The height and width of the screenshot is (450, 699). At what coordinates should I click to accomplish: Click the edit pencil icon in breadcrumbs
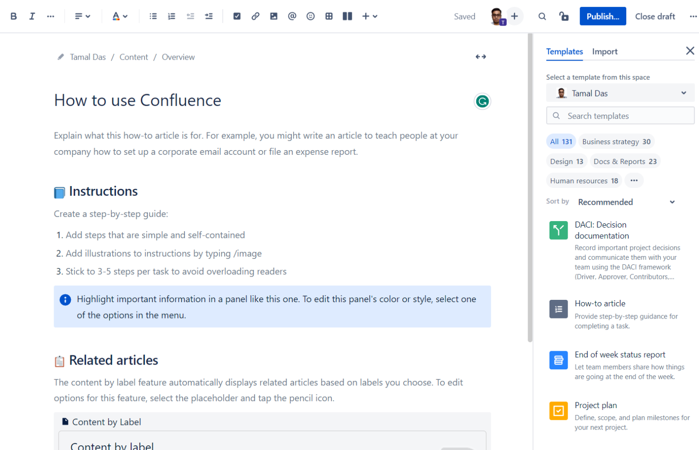(x=61, y=57)
